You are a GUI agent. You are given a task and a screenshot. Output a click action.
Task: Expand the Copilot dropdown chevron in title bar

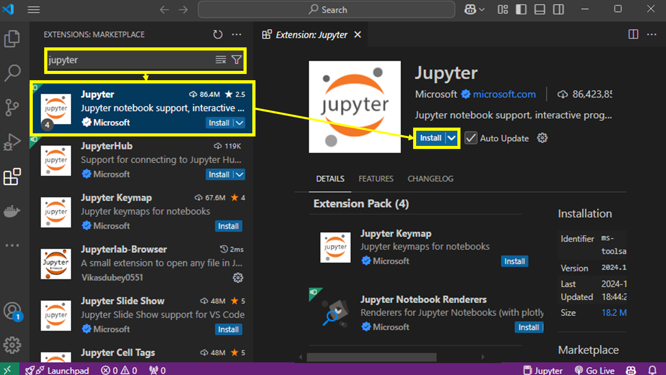click(481, 9)
